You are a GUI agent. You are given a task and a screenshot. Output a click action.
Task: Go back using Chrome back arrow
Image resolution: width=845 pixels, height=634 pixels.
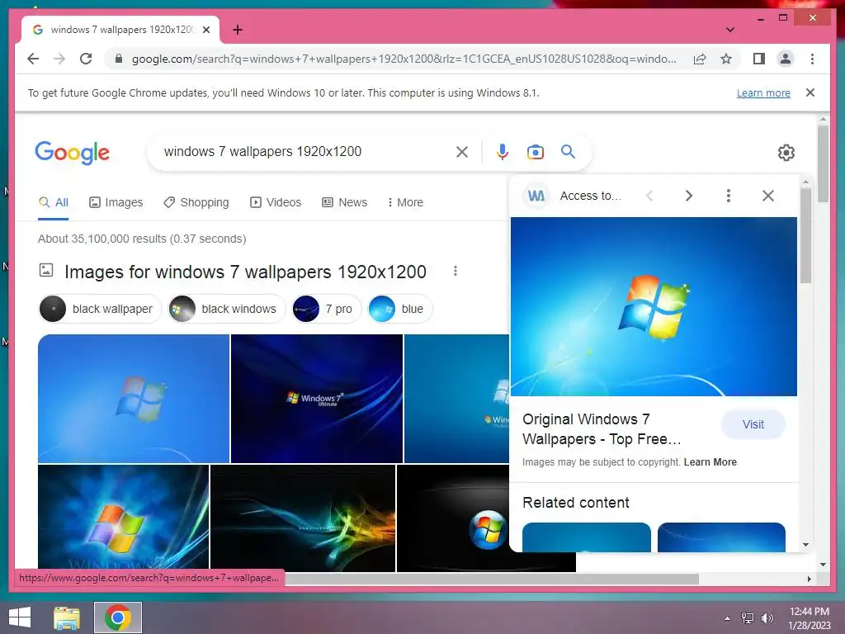click(x=33, y=59)
